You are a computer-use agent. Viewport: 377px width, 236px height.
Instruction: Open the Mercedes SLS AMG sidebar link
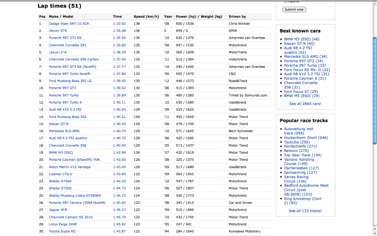click(x=300, y=57)
